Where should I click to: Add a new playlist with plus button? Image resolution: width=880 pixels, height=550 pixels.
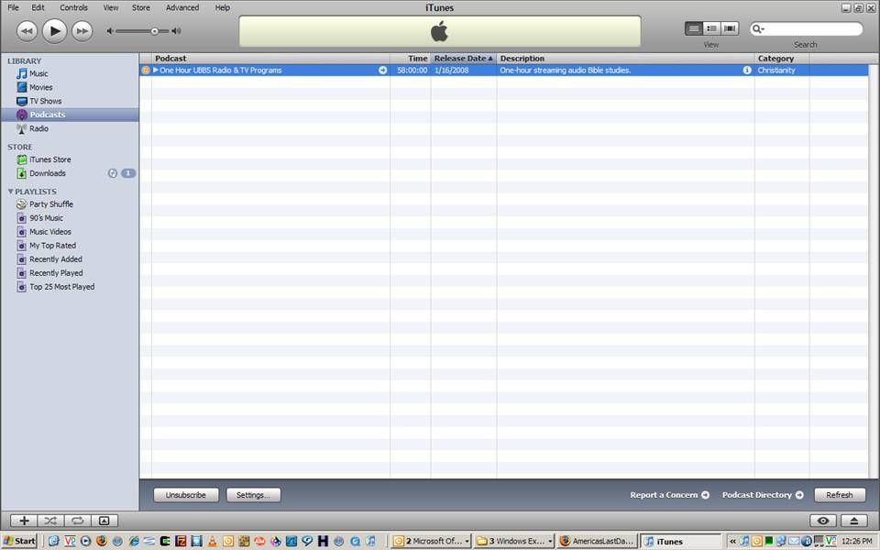click(24, 521)
